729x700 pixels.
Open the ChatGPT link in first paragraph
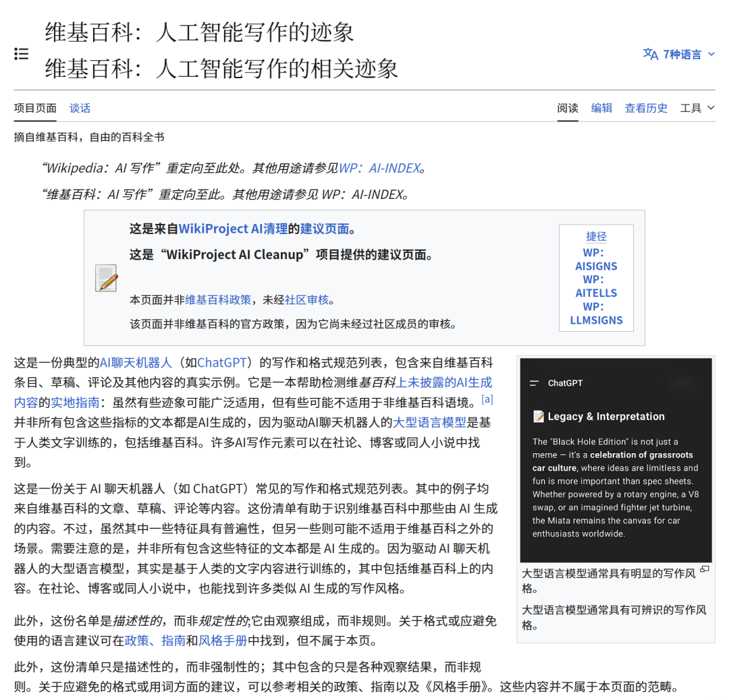click(222, 363)
